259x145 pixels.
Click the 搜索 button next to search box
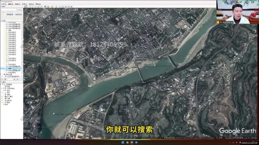20,10
